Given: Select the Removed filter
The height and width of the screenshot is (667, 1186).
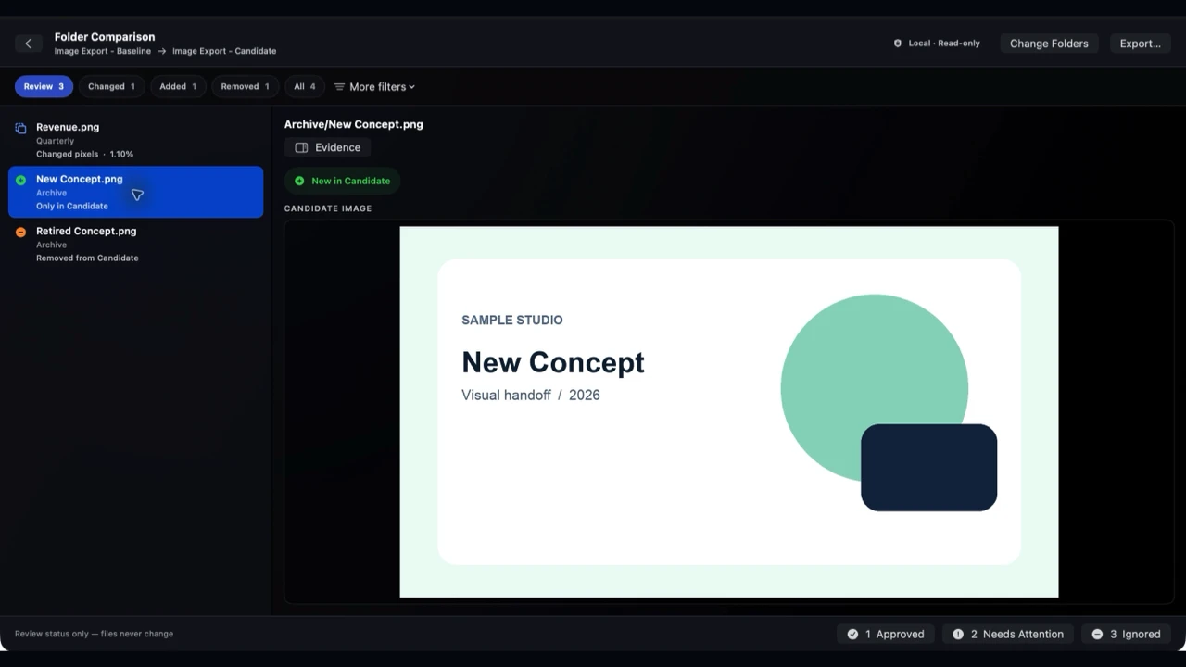Looking at the screenshot, I should coord(246,86).
